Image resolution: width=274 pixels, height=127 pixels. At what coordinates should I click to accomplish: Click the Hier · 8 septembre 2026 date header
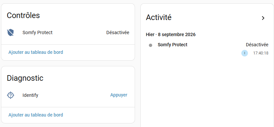tap(171, 34)
